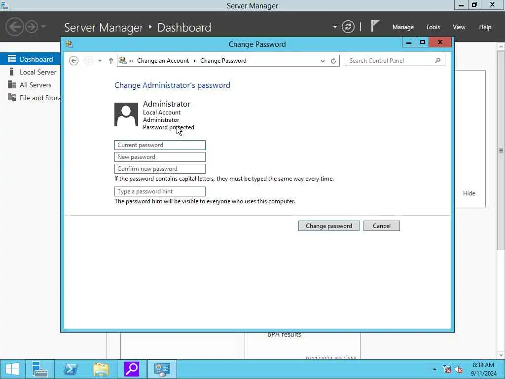Open dropdown arrow left of Server Manager refresh
Screen dimensions: 505x379
click(335, 27)
